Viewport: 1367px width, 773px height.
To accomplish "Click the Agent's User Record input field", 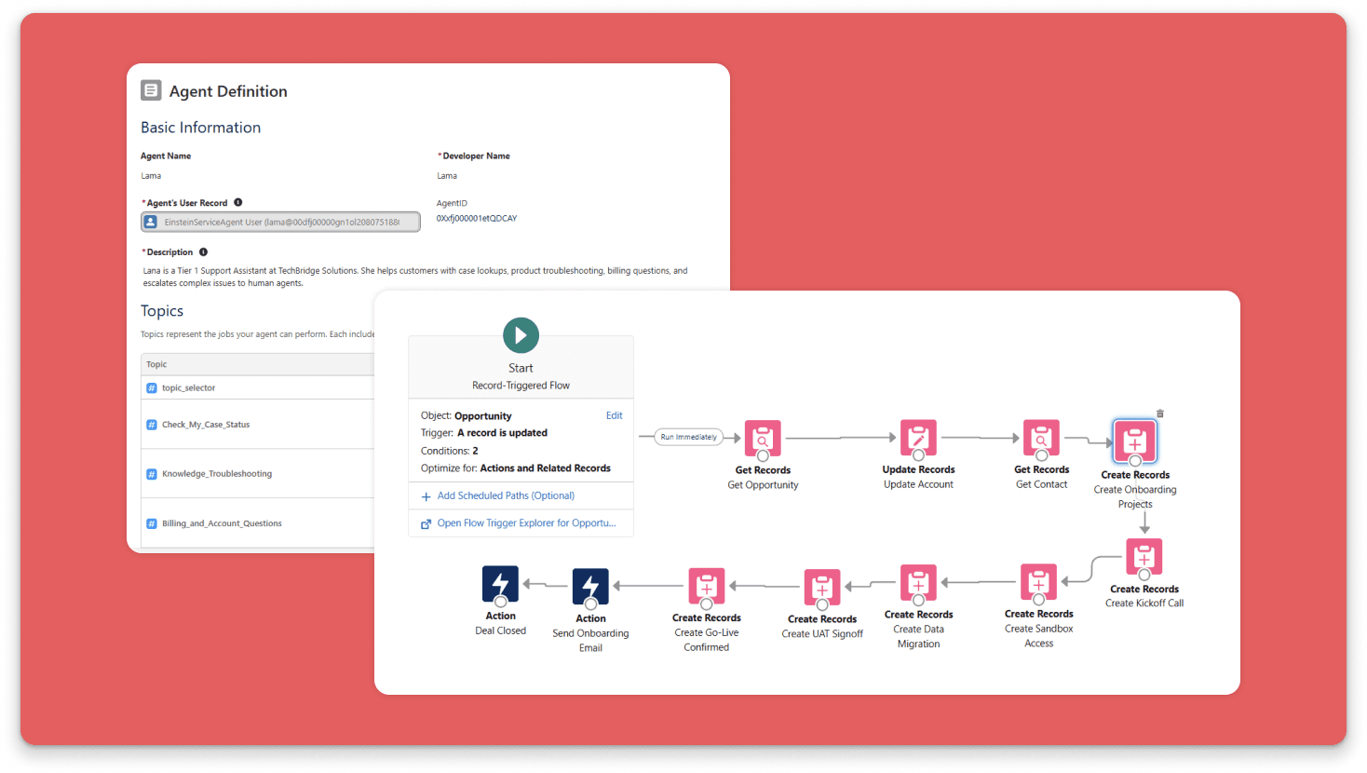I will 280,222.
